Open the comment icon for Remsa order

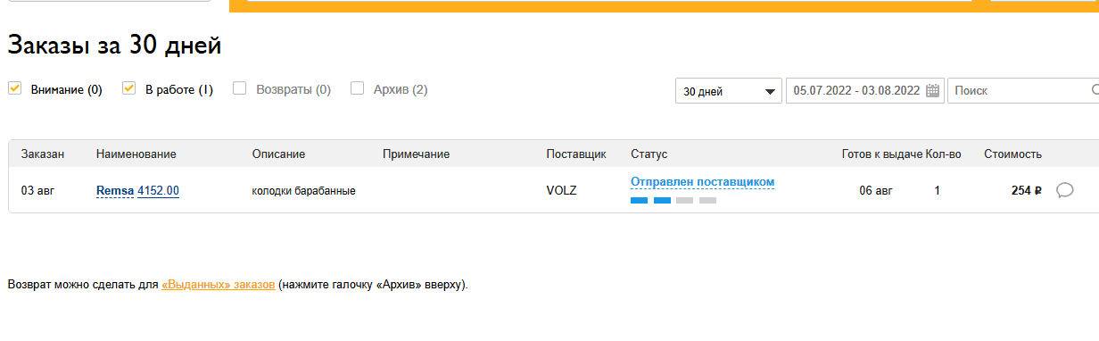1064,190
